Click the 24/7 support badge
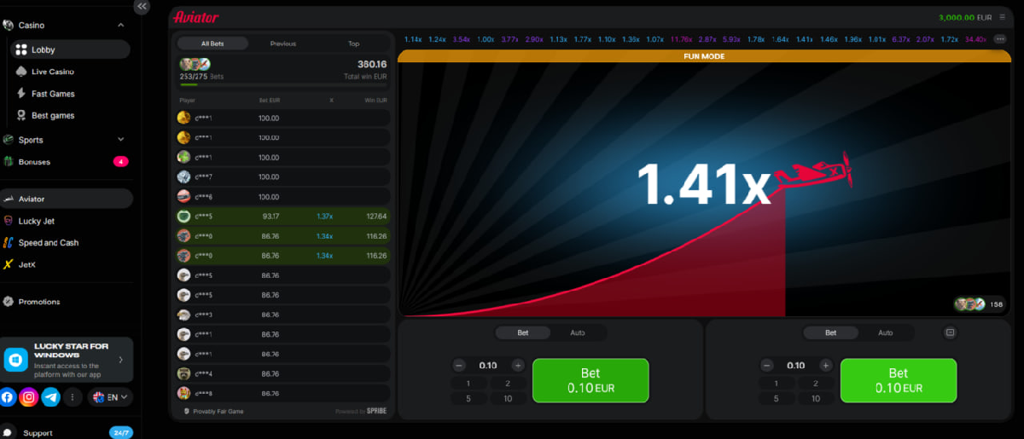This screenshot has width=1024, height=439. [x=121, y=433]
